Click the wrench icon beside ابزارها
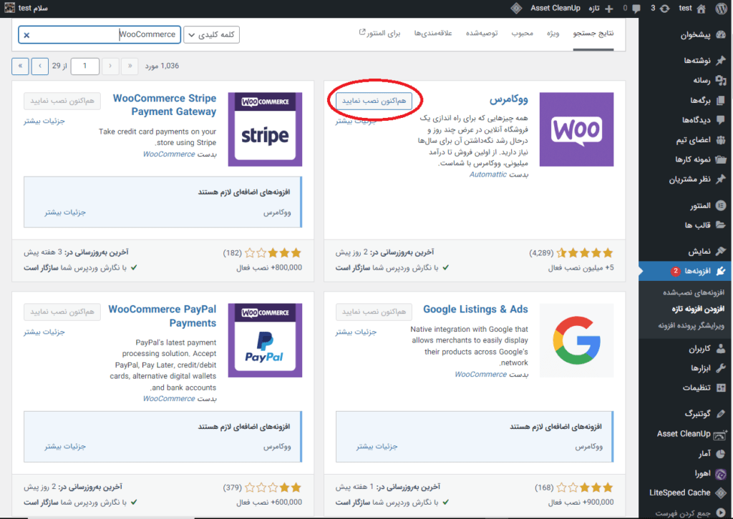Viewport: 733px width, 519px height. [x=721, y=368]
